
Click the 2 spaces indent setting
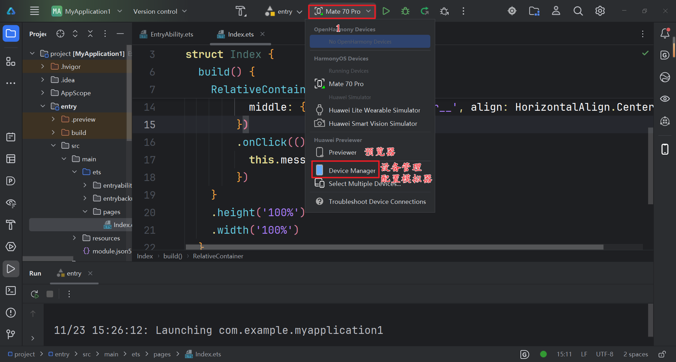pyautogui.click(x=636, y=354)
